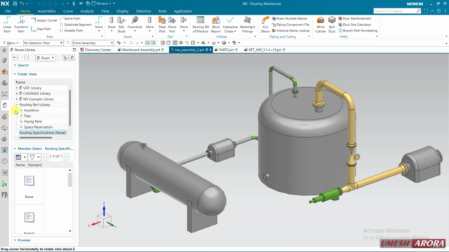Switch to the Discovery Center tab
449x252 pixels.
click(95, 50)
